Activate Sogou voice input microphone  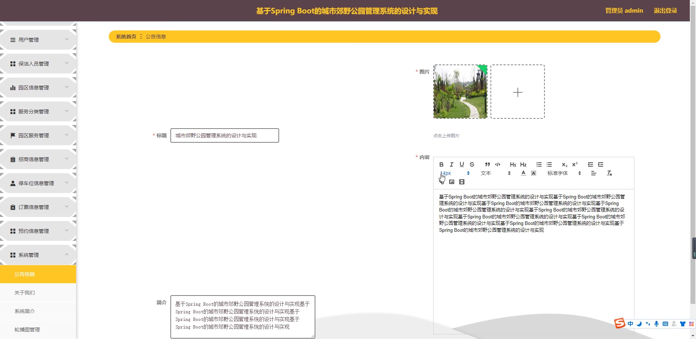656,324
